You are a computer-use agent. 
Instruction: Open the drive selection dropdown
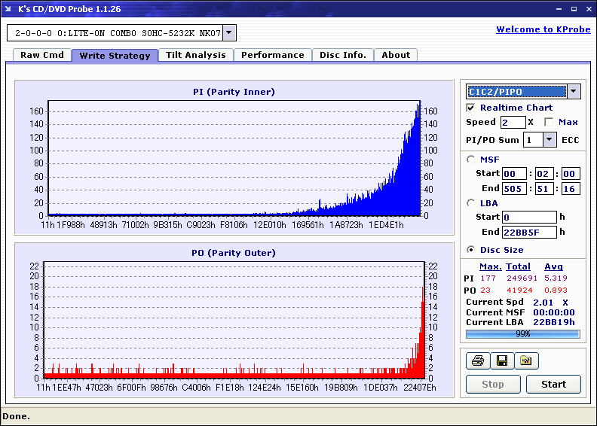(x=229, y=32)
